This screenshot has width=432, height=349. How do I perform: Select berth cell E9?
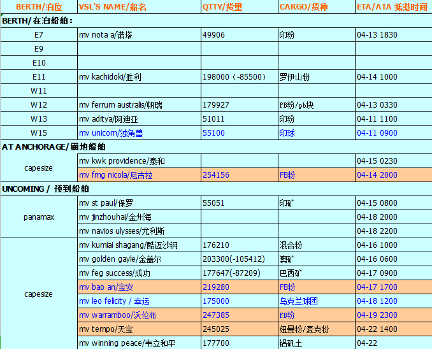pos(39,49)
